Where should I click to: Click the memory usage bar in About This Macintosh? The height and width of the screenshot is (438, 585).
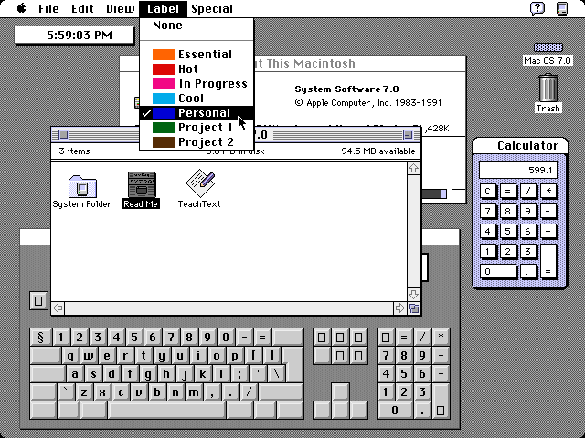(434, 193)
